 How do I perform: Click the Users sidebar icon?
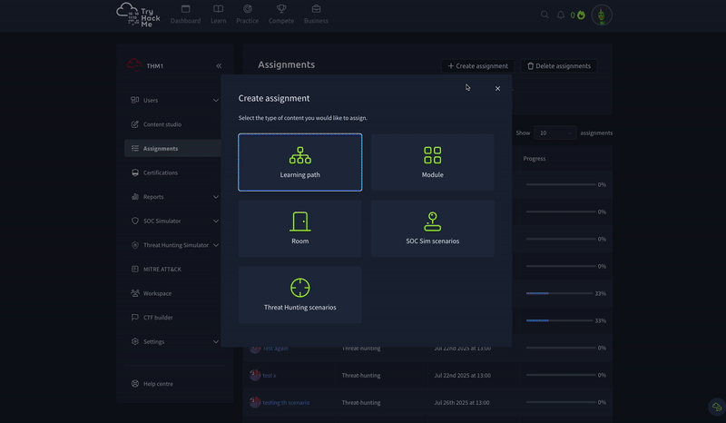tap(134, 100)
